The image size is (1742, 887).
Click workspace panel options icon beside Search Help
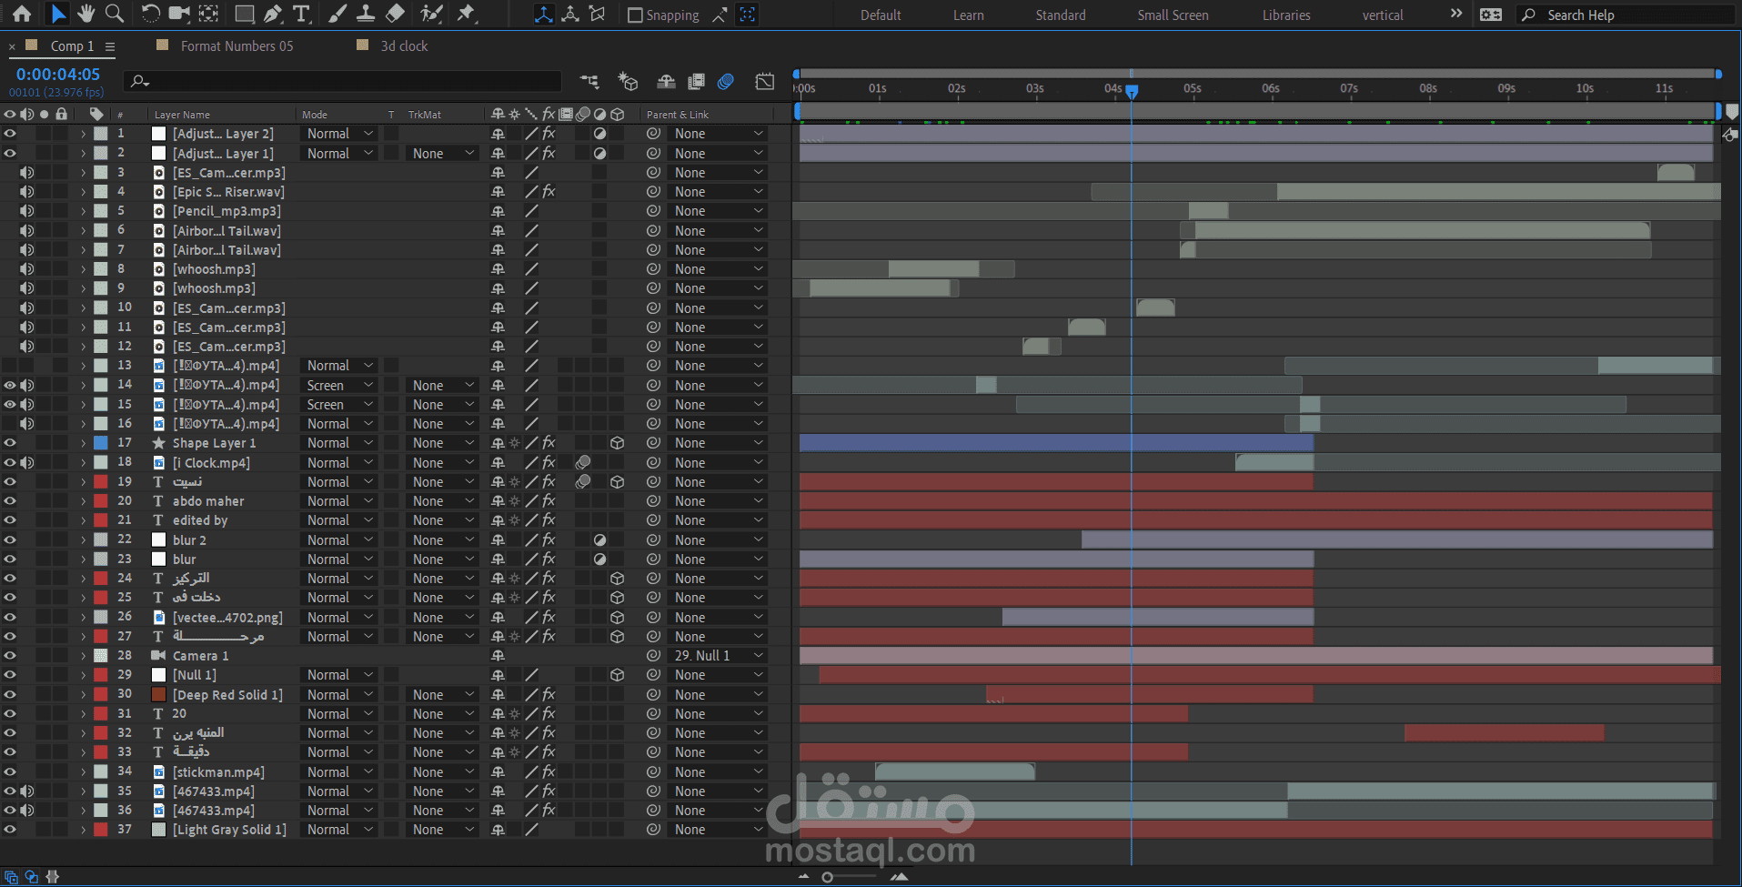(x=1491, y=15)
